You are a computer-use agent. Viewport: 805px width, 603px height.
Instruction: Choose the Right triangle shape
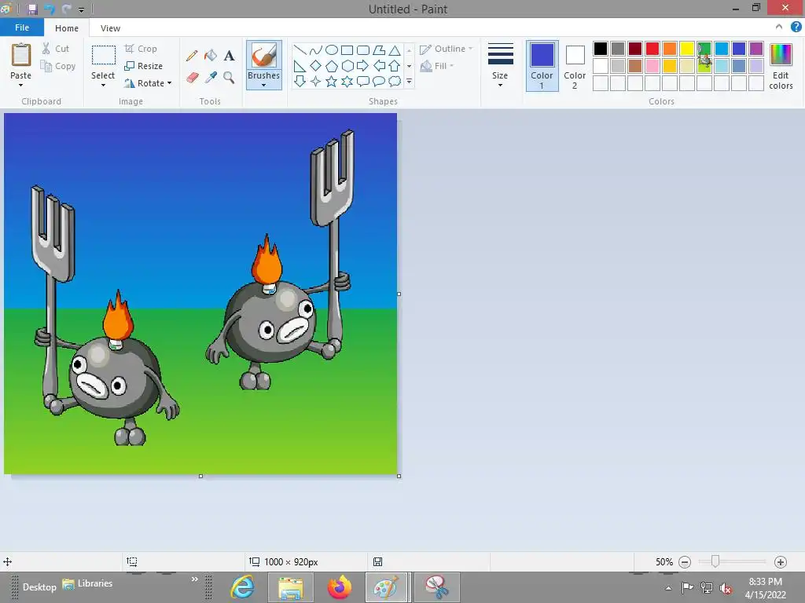click(x=300, y=66)
